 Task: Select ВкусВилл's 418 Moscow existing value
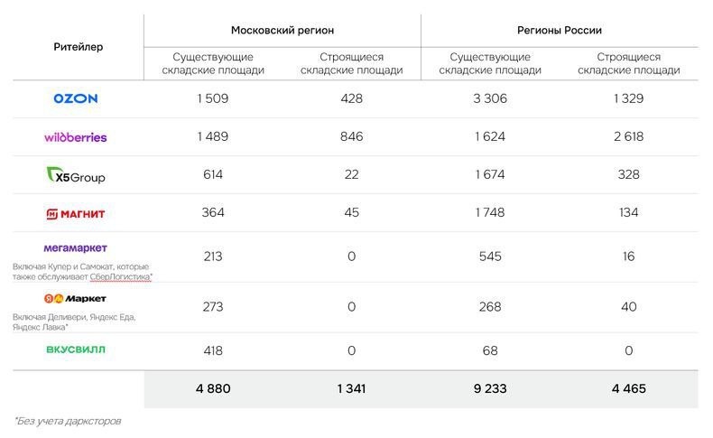[x=213, y=350]
